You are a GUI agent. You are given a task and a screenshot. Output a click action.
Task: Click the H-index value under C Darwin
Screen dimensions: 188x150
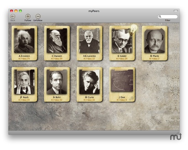[x=57, y=59]
